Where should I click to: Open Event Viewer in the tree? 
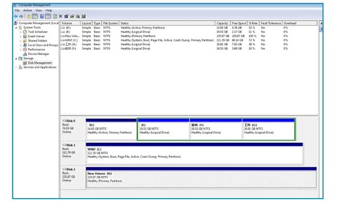point(37,36)
